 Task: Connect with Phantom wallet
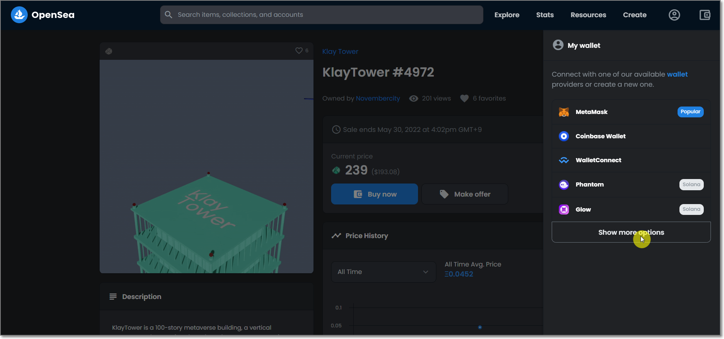631,184
